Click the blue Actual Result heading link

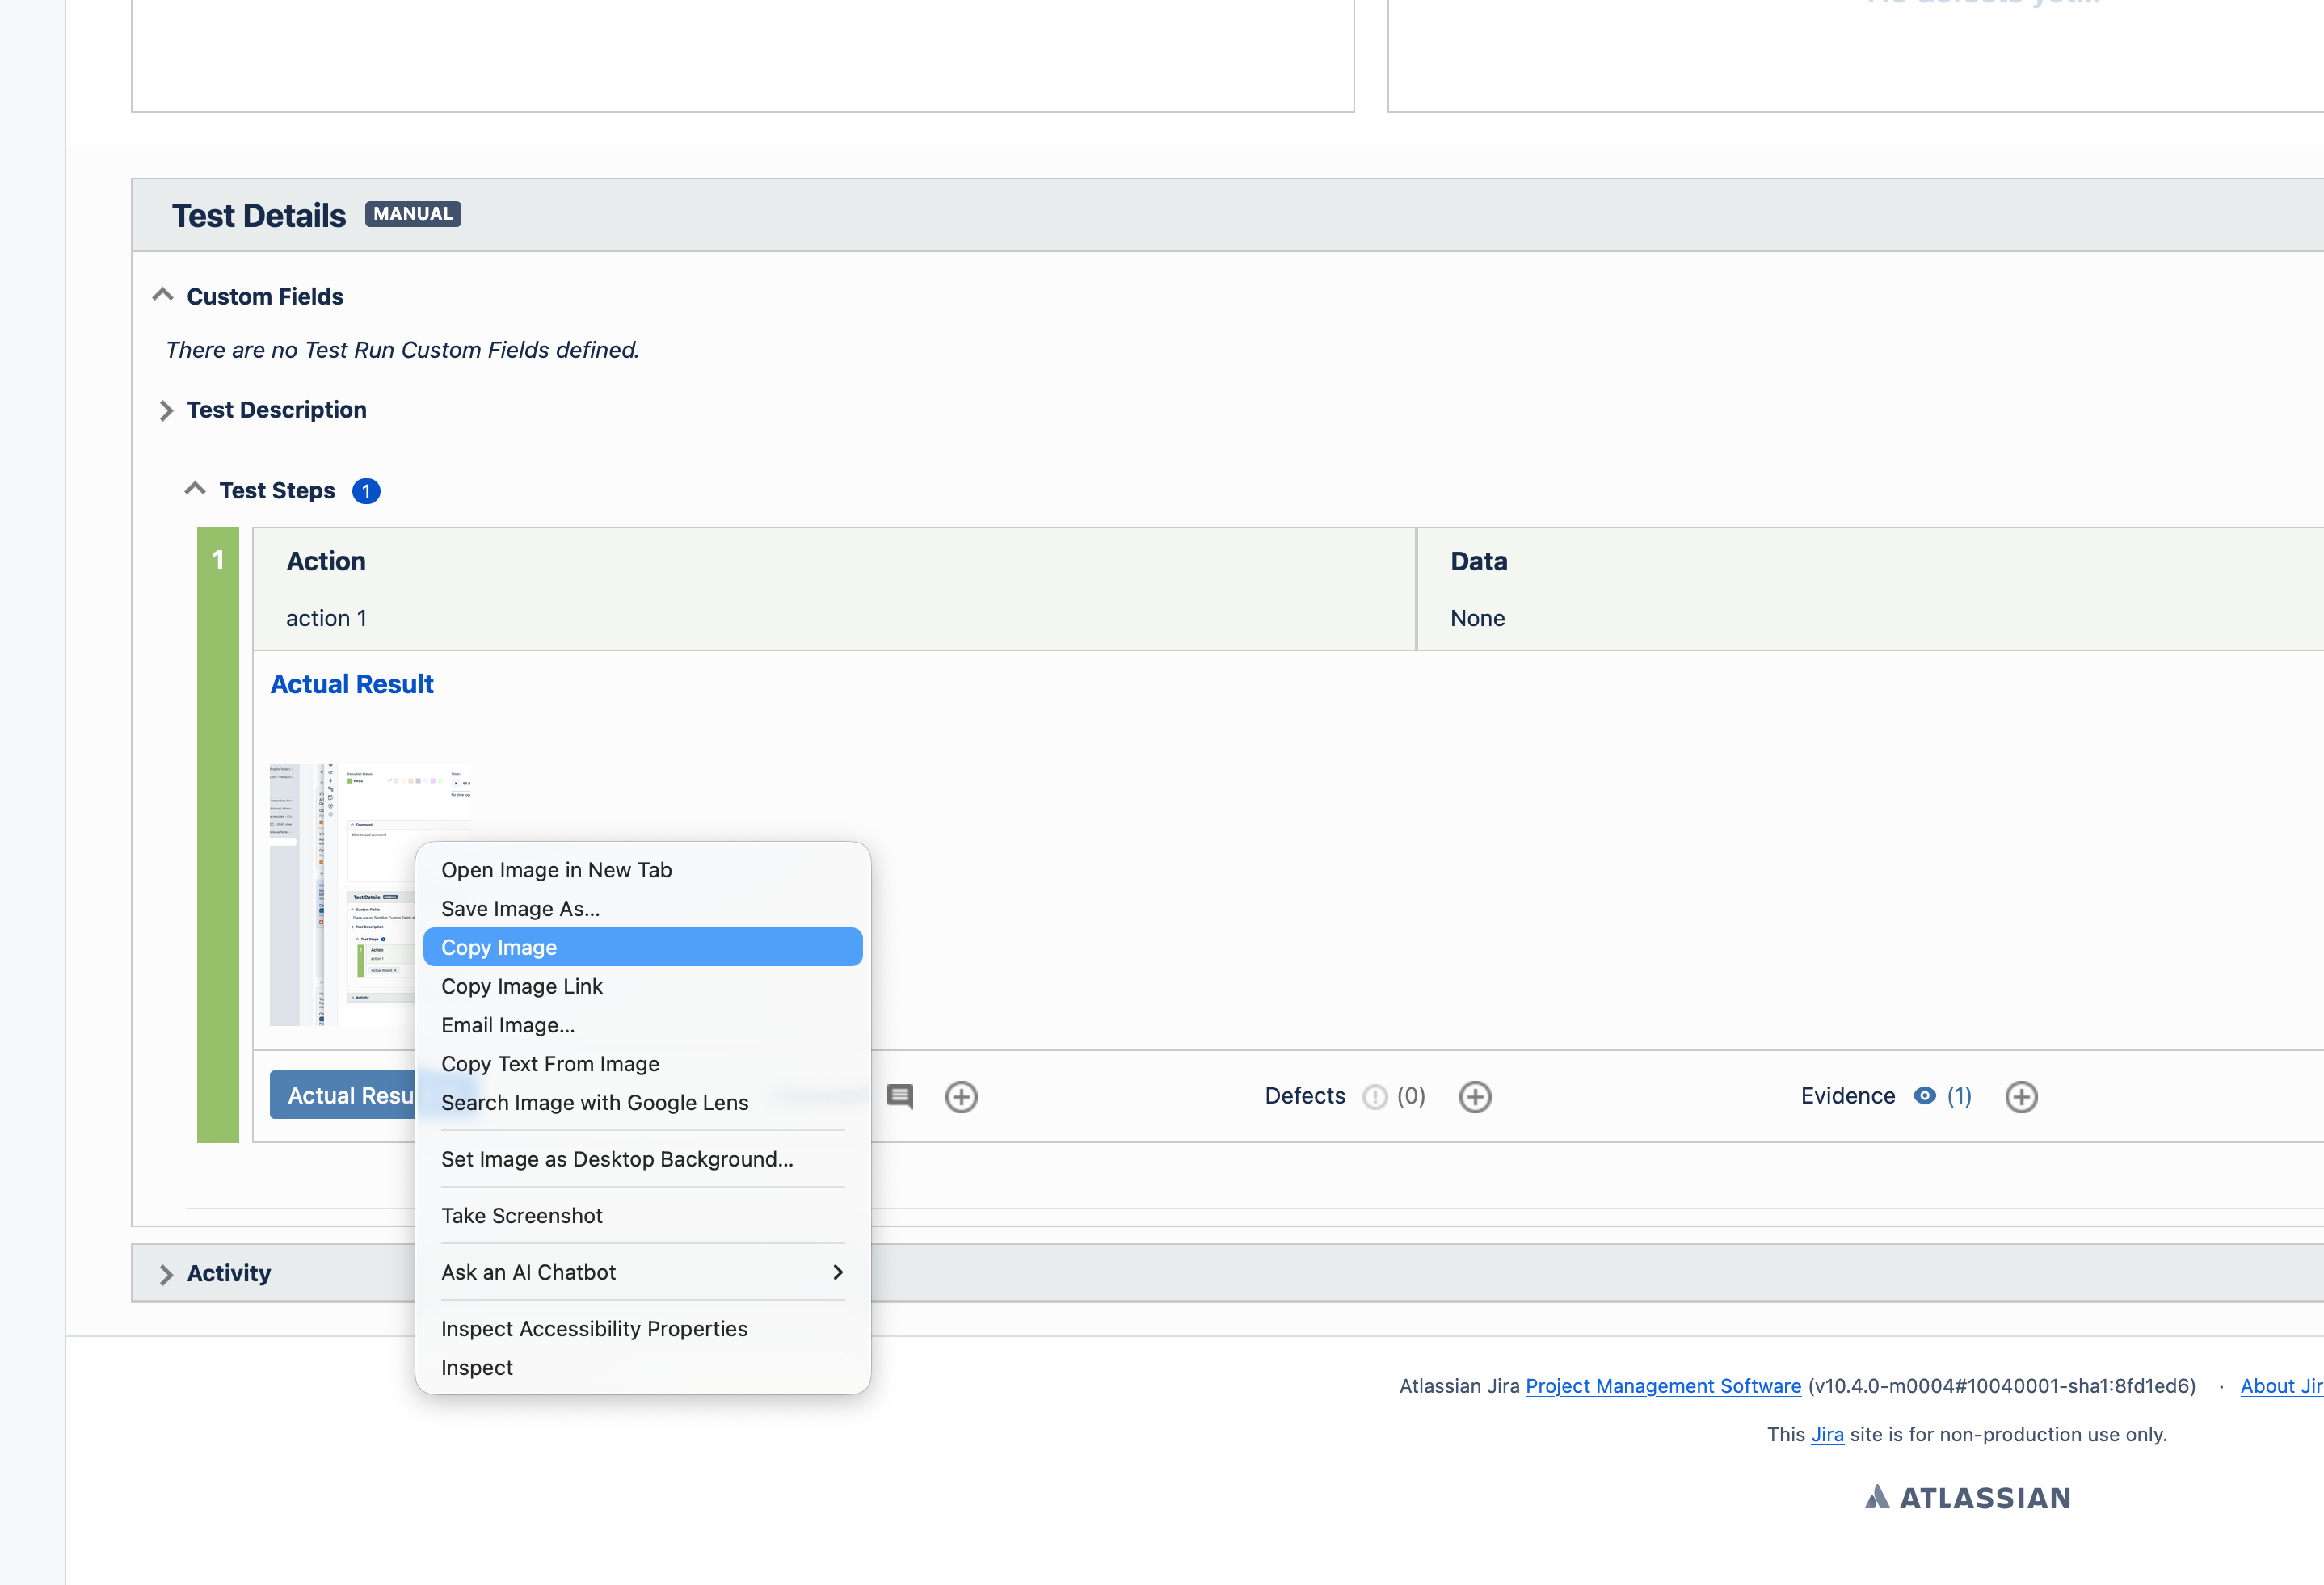[352, 684]
